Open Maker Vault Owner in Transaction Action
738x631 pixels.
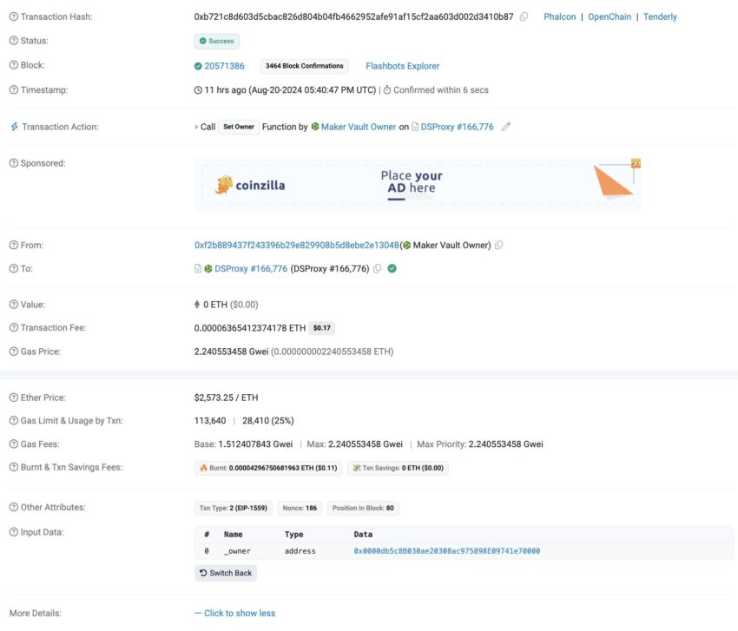coord(359,127)
